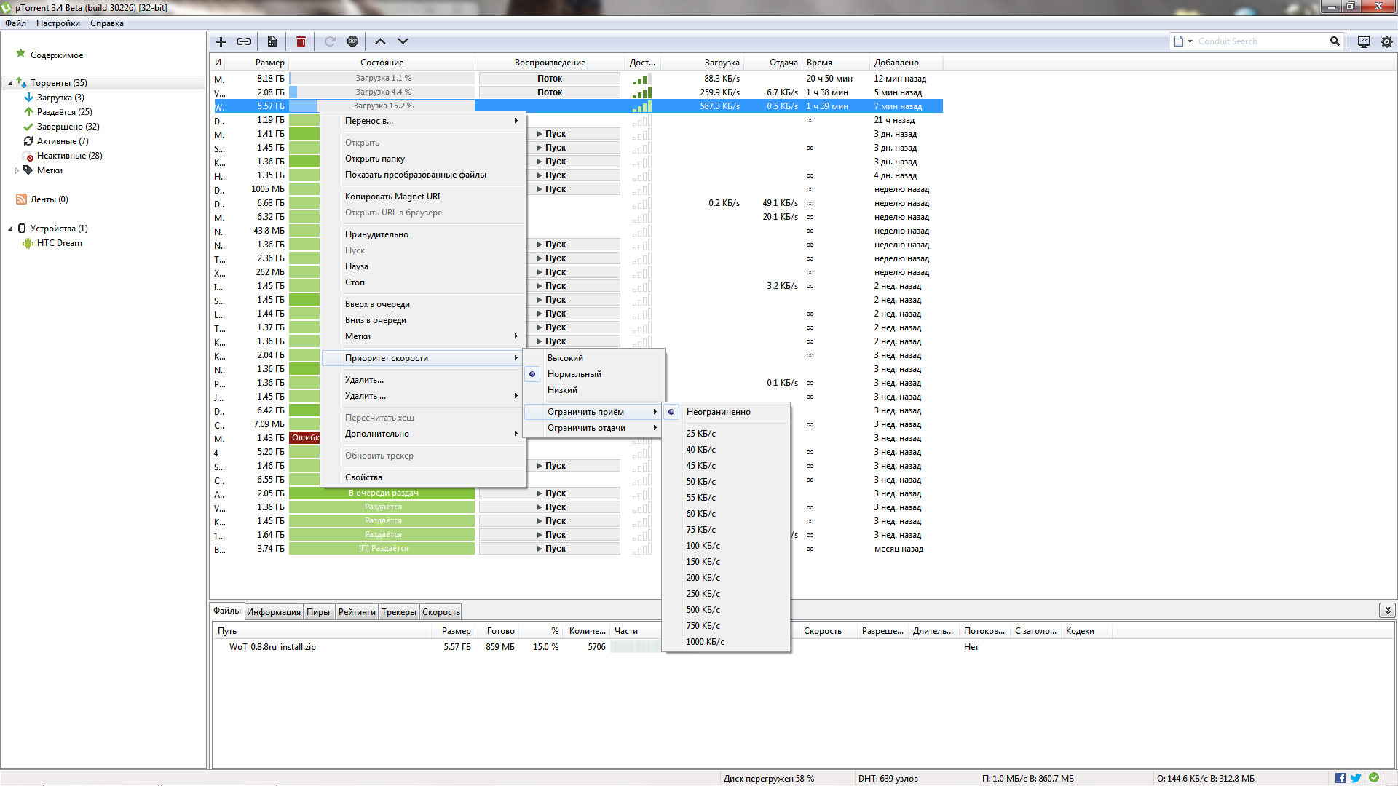Click the Add Torrent plus icon
Screen dimensions: 1398x786
[221, 41]
